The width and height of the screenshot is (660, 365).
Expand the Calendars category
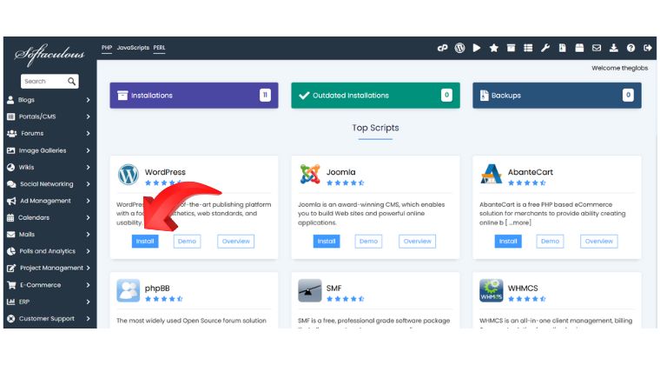click(49, 217)
